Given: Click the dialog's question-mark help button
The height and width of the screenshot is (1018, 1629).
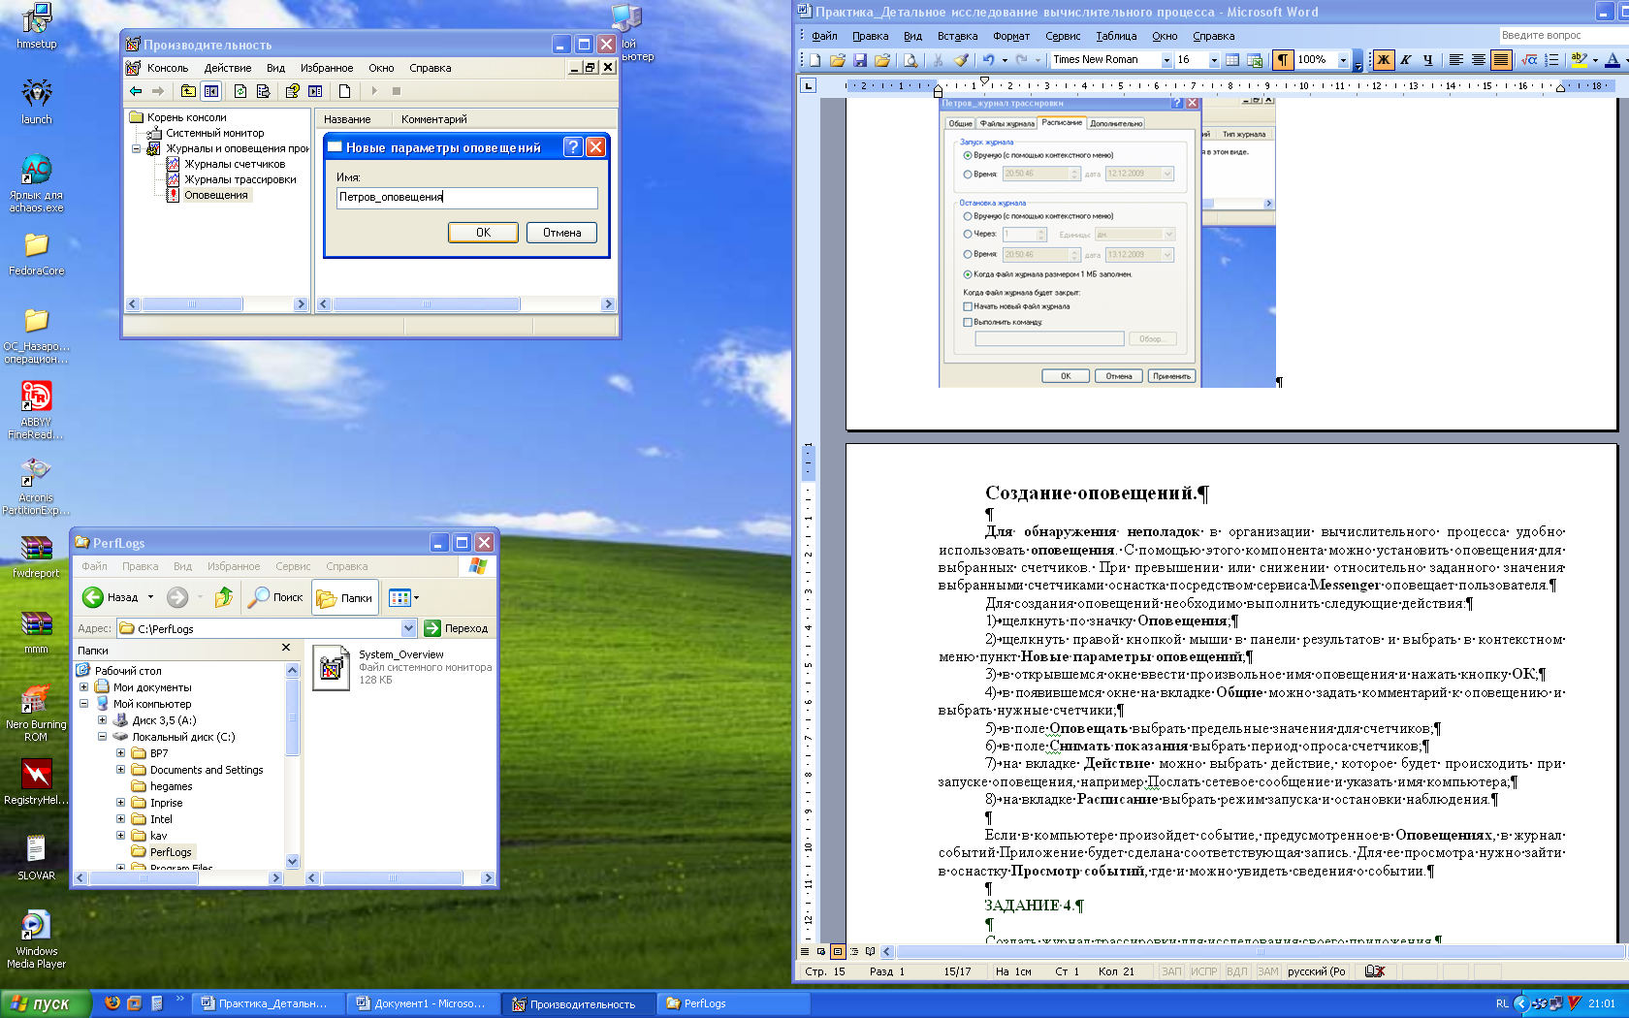Looking at the screenshot, I should [x=573, y=147].
